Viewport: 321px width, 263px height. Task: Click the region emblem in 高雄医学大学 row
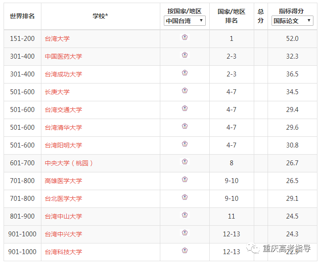(185, 179)
